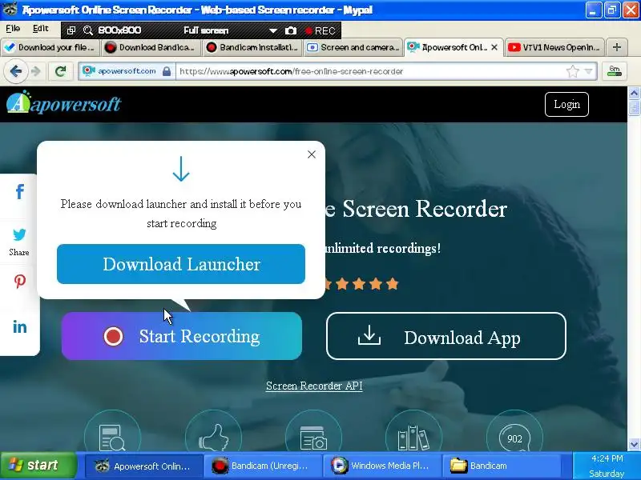Click the Start Recording button
This screenshot has width=641, height=480.
click(182, 336)
